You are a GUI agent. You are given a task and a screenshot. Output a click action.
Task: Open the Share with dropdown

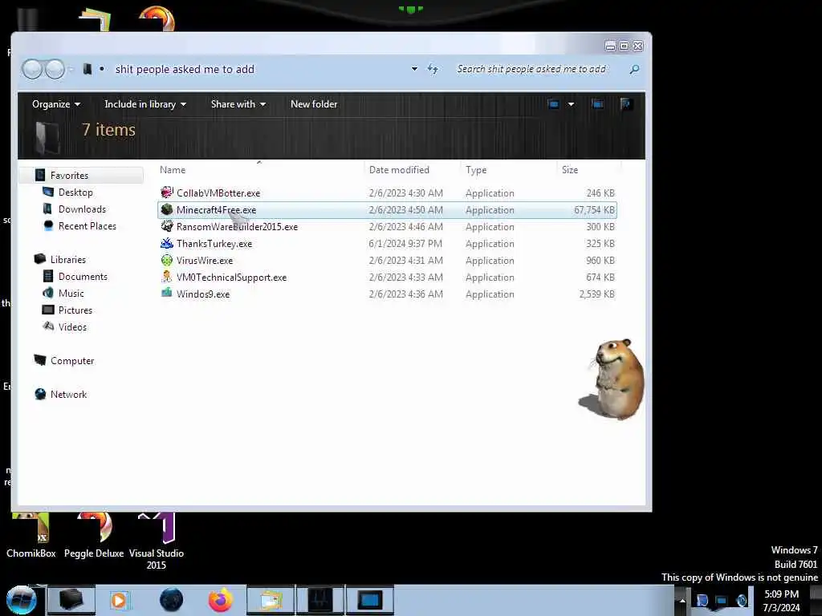click(x=238, y=104)
